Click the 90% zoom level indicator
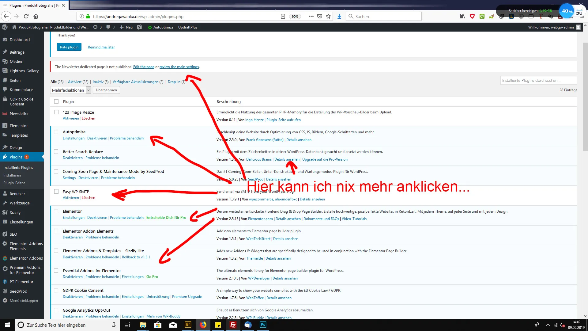This screenshot has height=331, width=588. tap(295, 17)
